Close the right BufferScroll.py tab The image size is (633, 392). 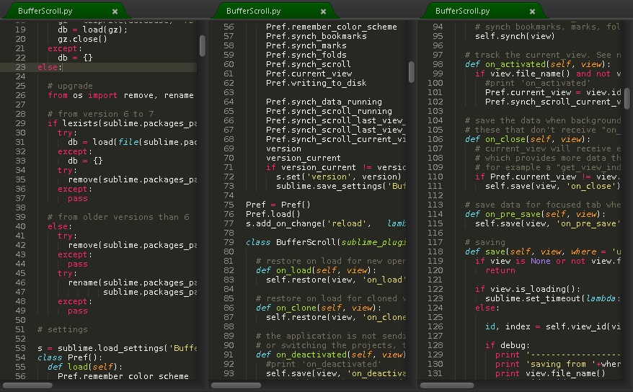click(533, 12)
